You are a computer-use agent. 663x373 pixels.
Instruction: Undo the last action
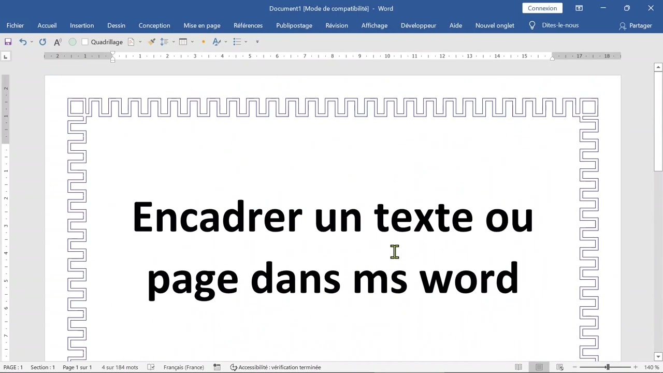(x=23, y=42)
